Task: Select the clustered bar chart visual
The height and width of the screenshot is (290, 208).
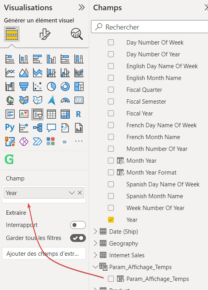Action: coord(37,59)
